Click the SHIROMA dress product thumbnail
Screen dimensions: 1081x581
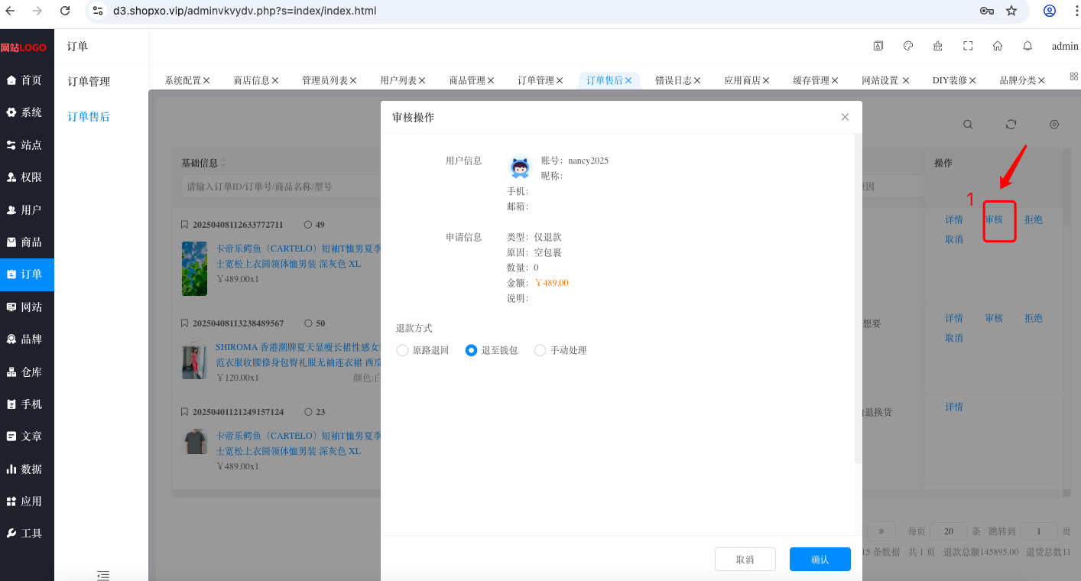point(194,361)
